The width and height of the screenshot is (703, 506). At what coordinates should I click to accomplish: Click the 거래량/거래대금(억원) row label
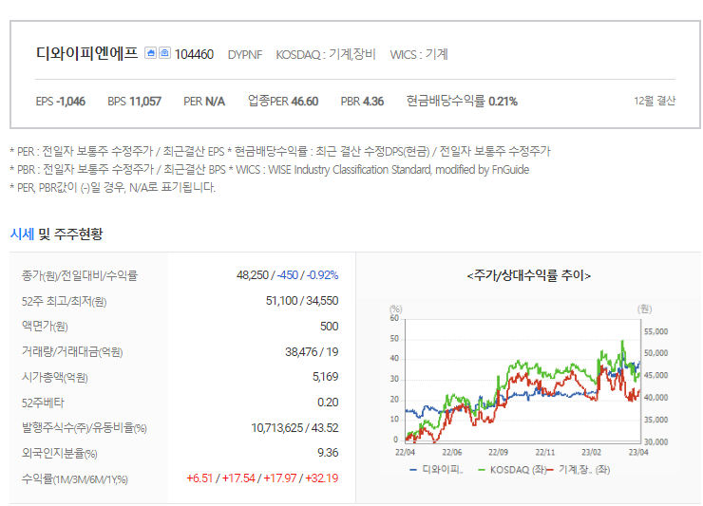pyautogui.click(x=72, y=352)
